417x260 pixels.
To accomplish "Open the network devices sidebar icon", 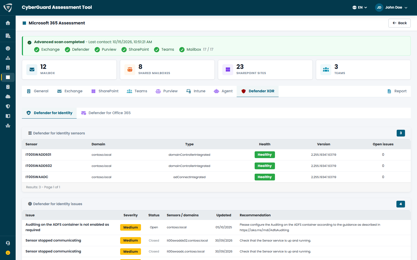I will point(8,126).
